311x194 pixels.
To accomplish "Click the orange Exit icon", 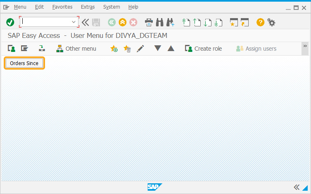I will point(123,22).
